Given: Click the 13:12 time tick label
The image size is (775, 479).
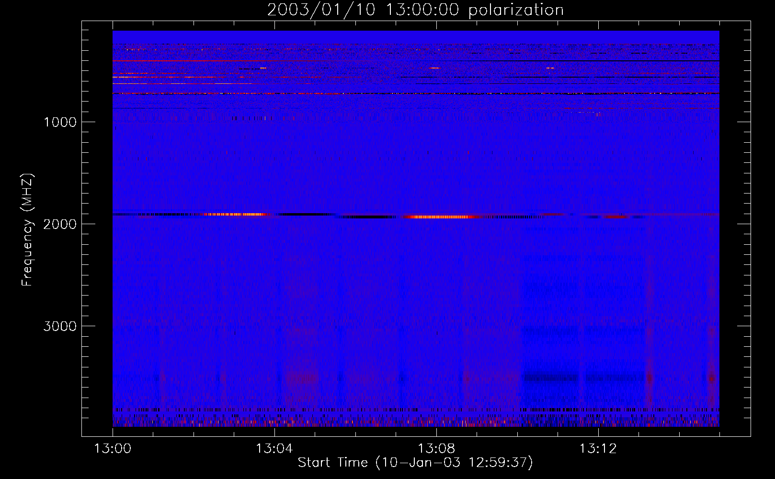Looking at the screenshot, I should click(598, 449).
